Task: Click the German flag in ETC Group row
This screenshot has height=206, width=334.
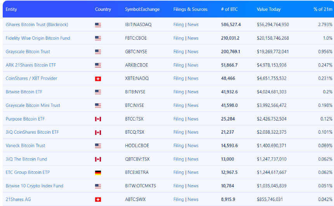Action: coord(98,173)
